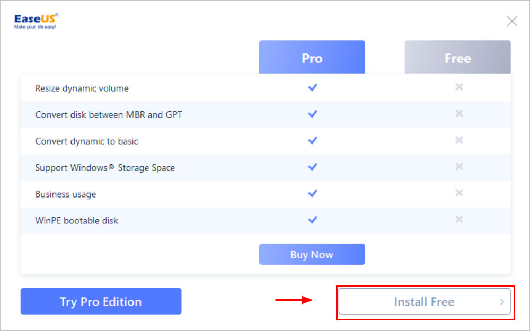Click Pro checkmark for WinPE bootable disk
Viewport: 530px width, 331px height.
pyautogui.click(x=313, y=220)
